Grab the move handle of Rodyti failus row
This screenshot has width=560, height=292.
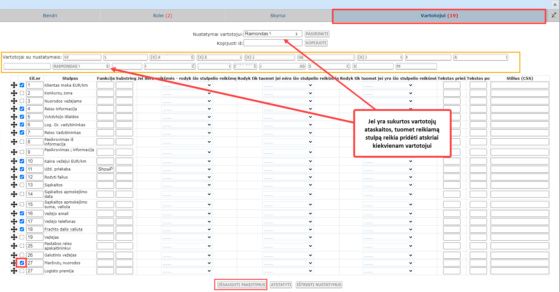(x=14, y=177)
